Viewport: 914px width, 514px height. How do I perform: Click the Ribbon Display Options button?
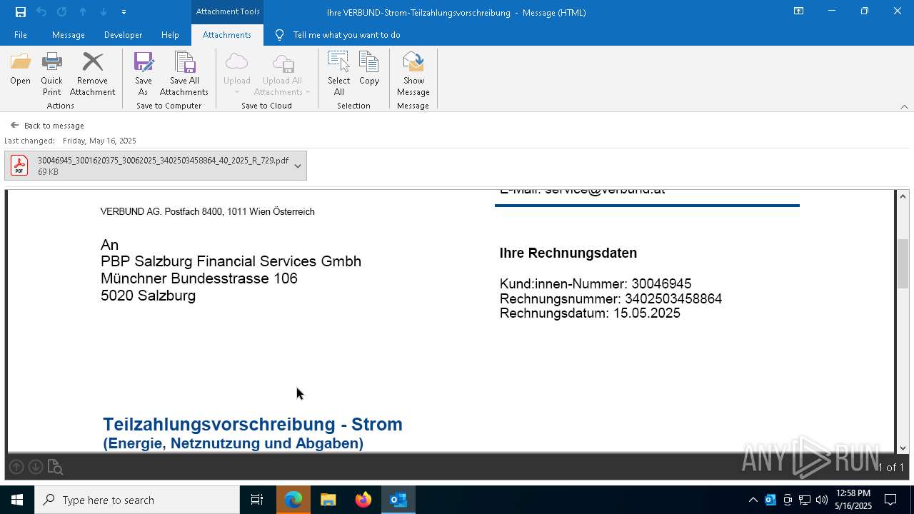pos(798,11)
